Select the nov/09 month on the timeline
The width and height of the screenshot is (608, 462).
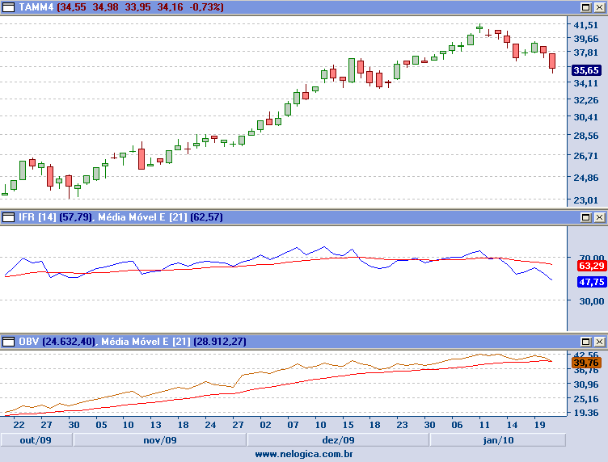(x=159, y=440)
